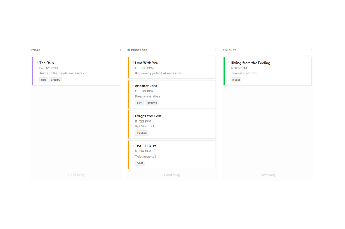
Task: Click the green status stripe on Hiding from the Feeling
Action: [224, 71]
